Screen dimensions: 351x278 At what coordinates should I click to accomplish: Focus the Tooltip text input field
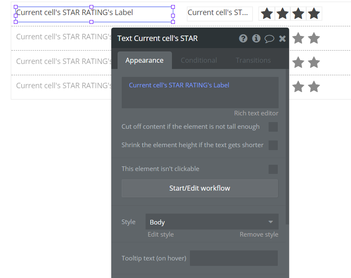pos(234,258)
